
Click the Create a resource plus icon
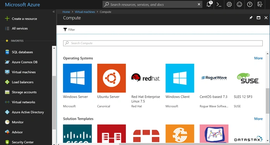click(7, 19)
